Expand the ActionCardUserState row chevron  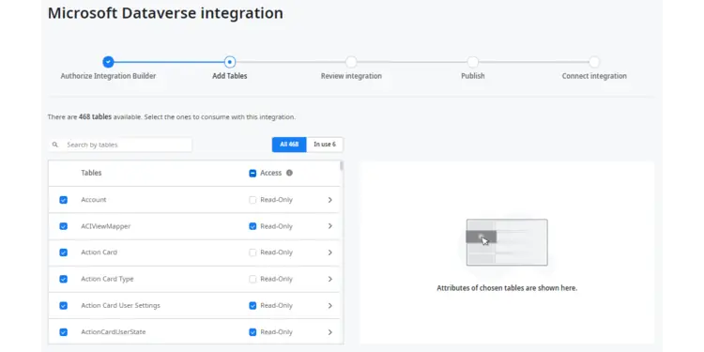pyautogui.click(x=330, y=332)
